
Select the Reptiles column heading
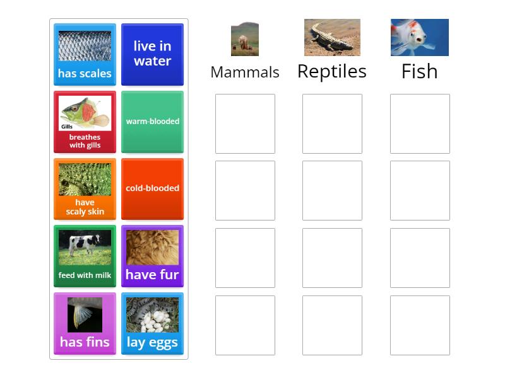click(x=331, y=71)
